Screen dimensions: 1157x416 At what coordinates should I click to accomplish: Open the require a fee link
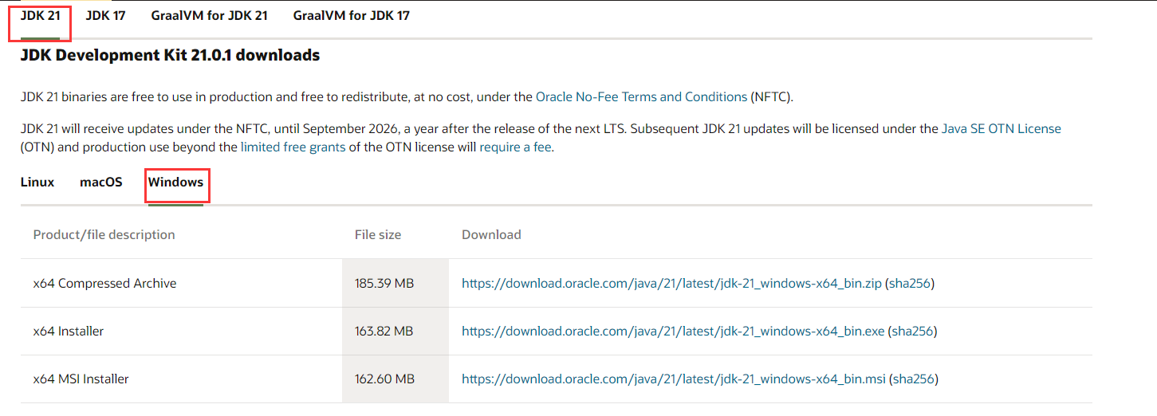(x=514, y=147)
